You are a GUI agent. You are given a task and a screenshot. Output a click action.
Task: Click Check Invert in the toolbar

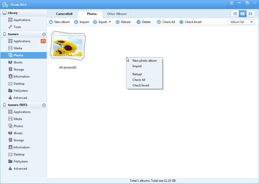pos(190,22)
